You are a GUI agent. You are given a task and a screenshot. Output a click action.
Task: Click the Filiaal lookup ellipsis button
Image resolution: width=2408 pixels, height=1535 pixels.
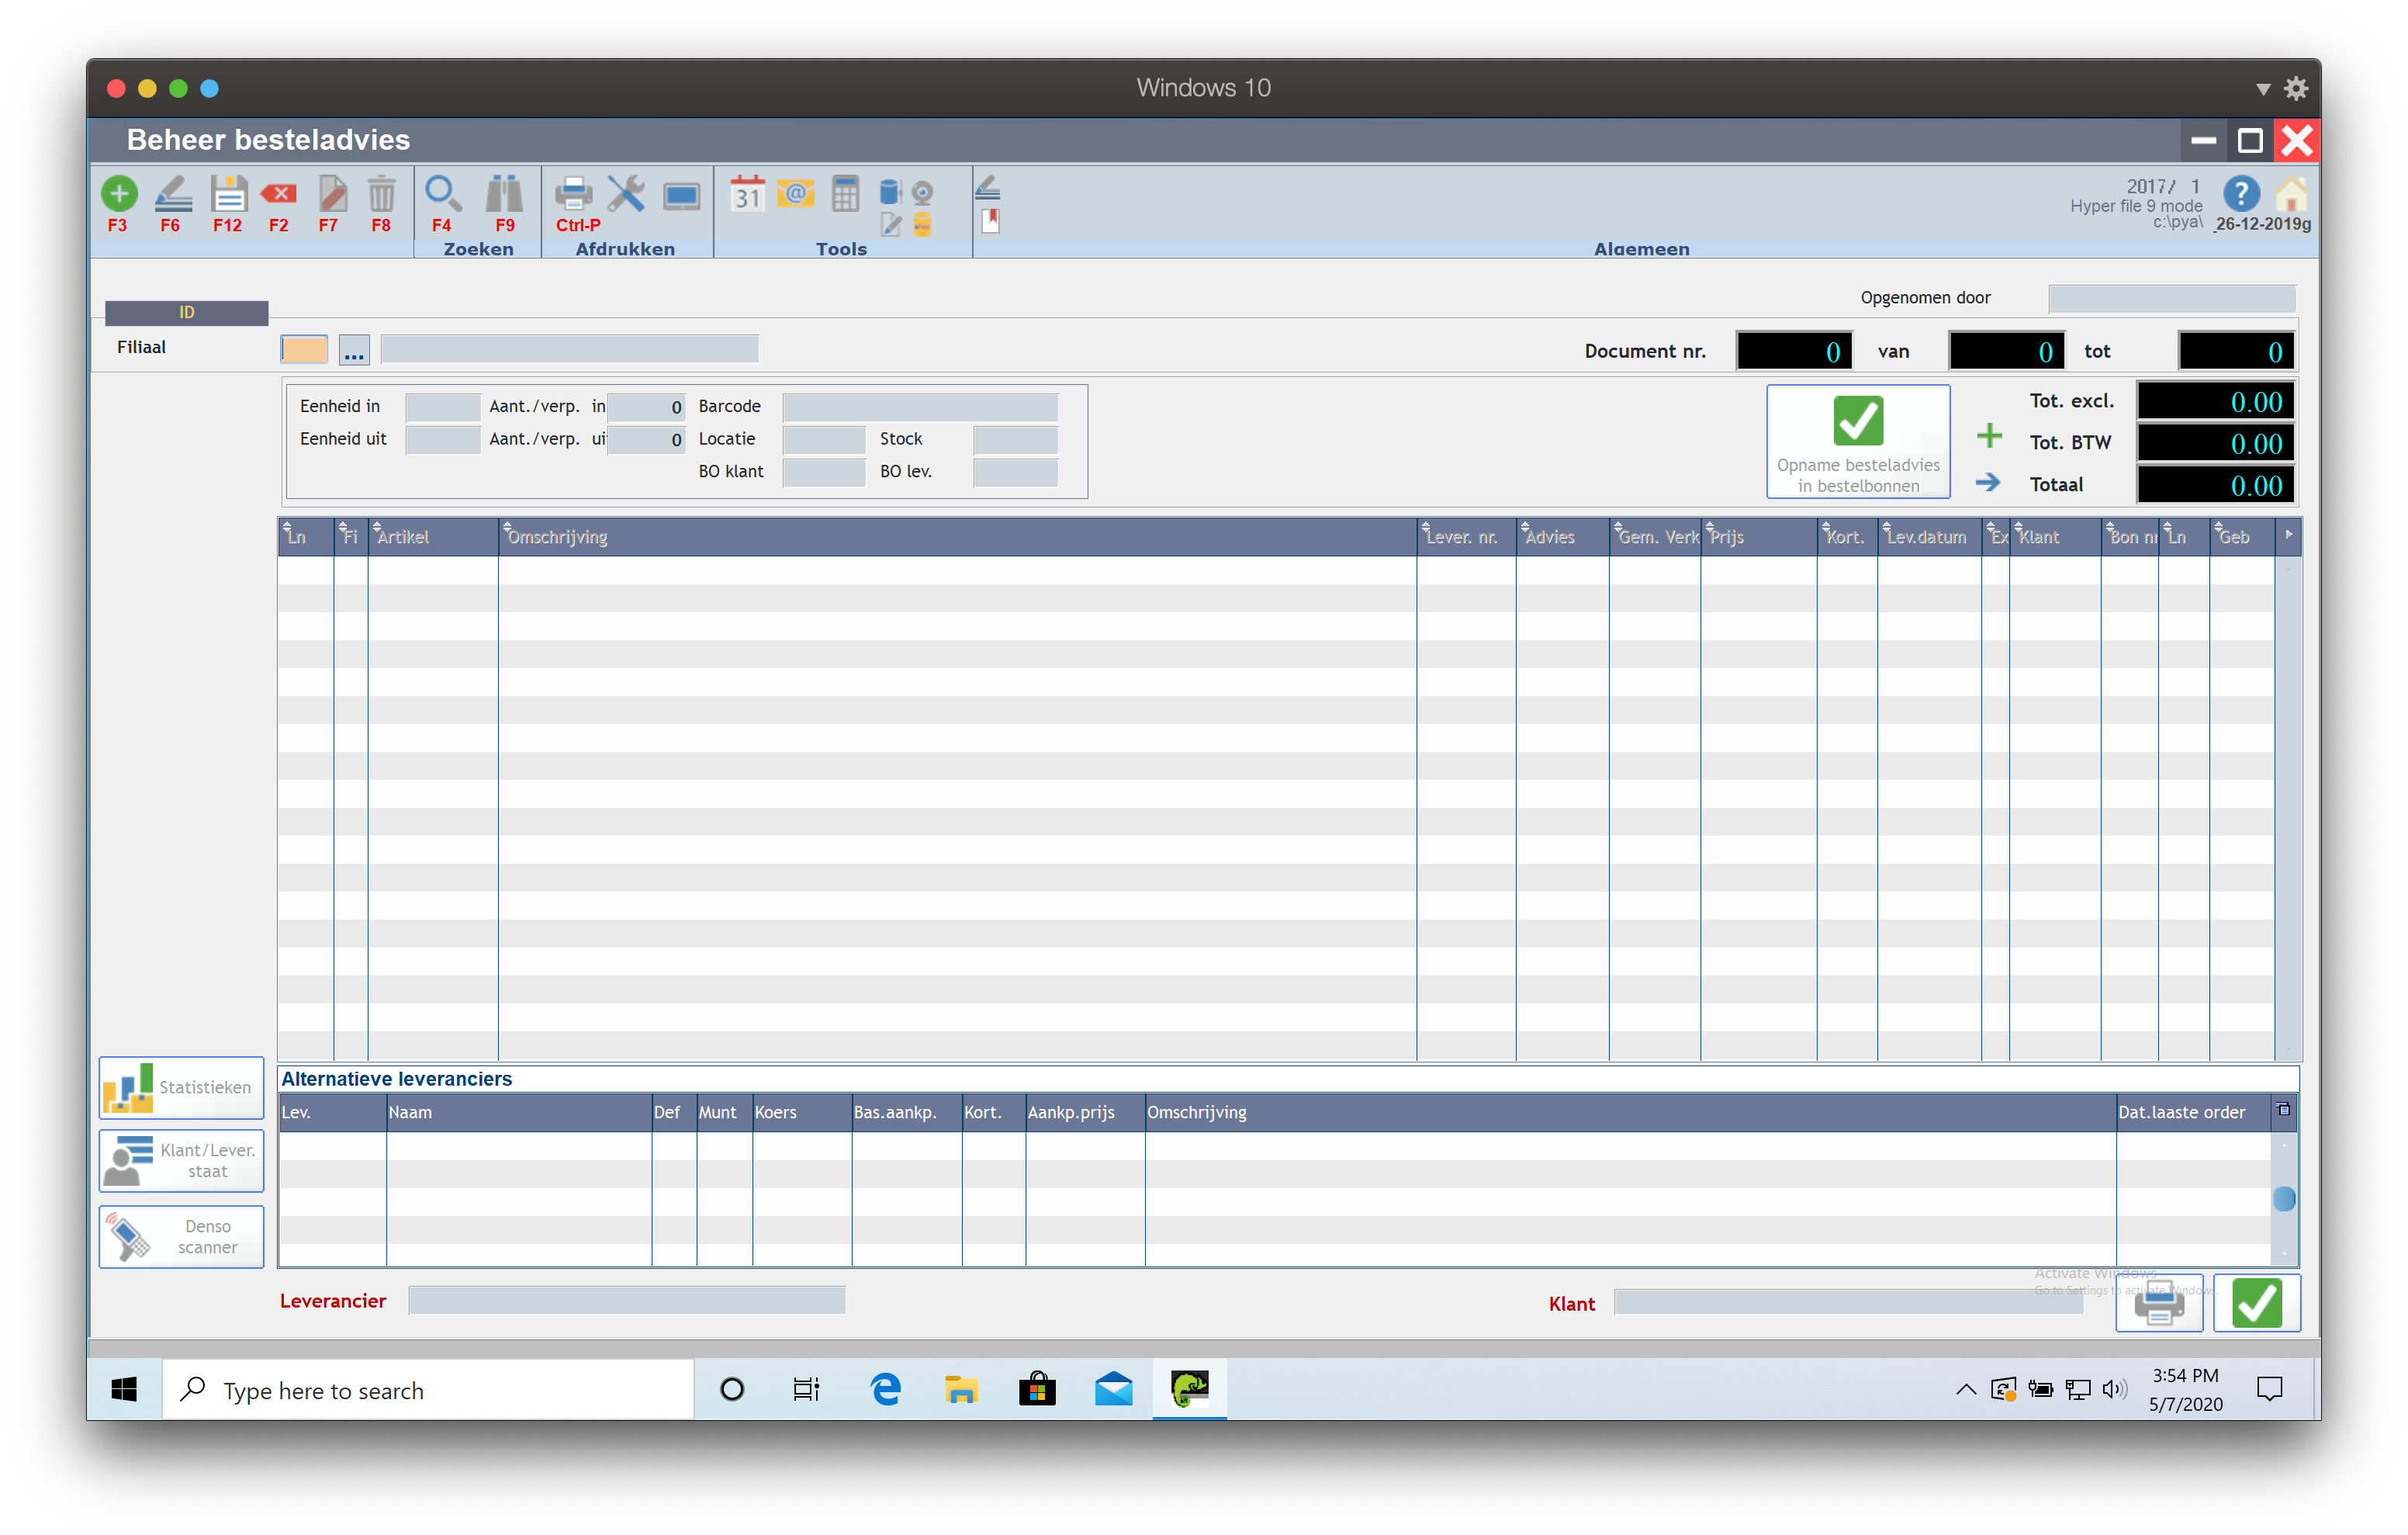354,349
